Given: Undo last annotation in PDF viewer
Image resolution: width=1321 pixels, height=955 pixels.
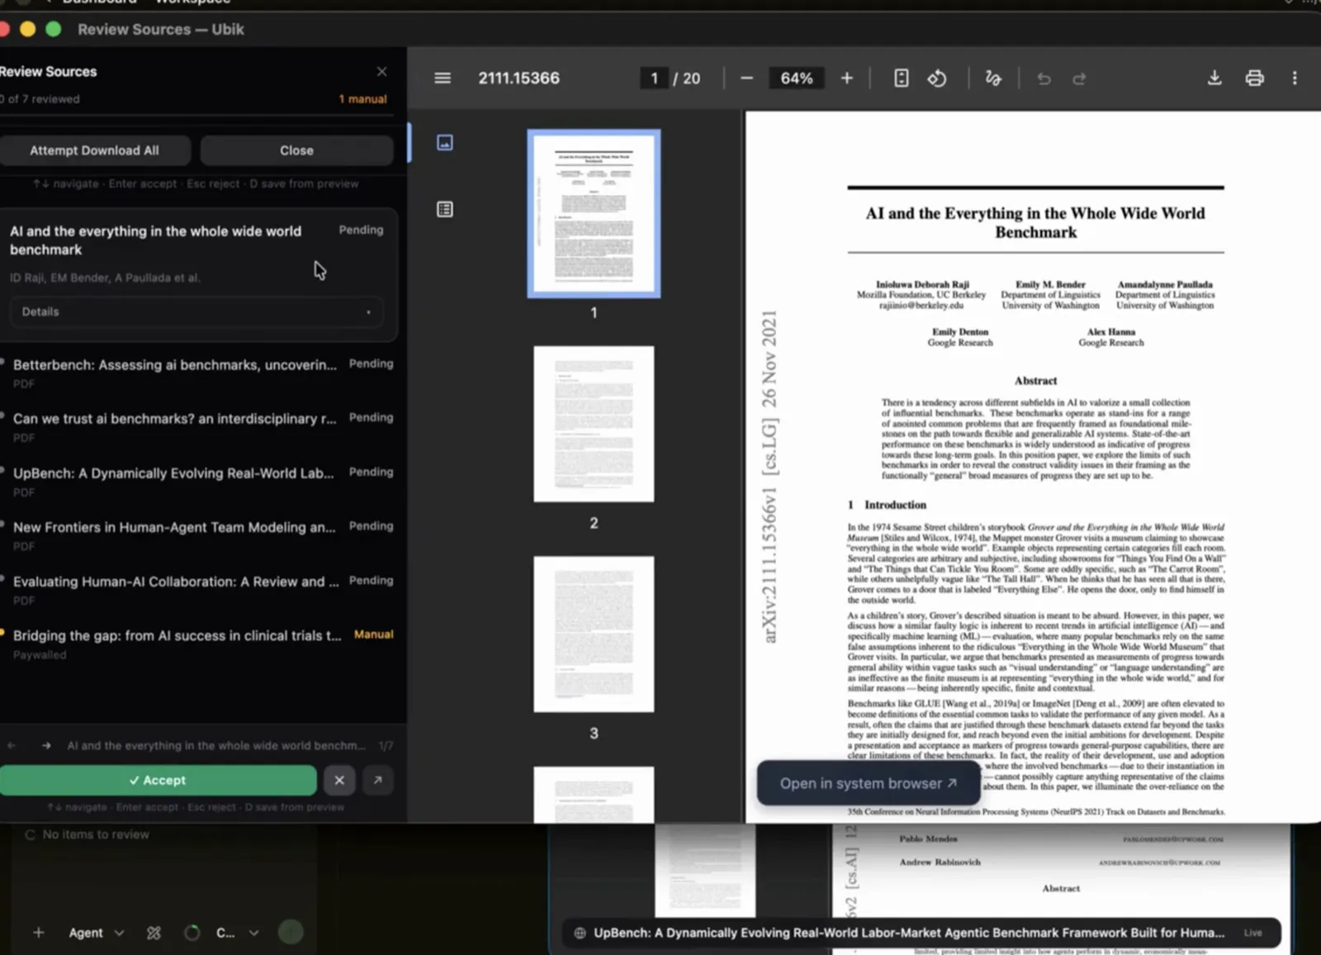Looking at the screenshot, I should pos(1044,78).
